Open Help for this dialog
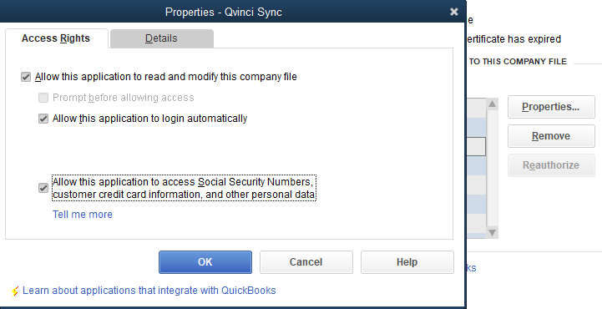 pyautogui.click(x=407, y=262)
